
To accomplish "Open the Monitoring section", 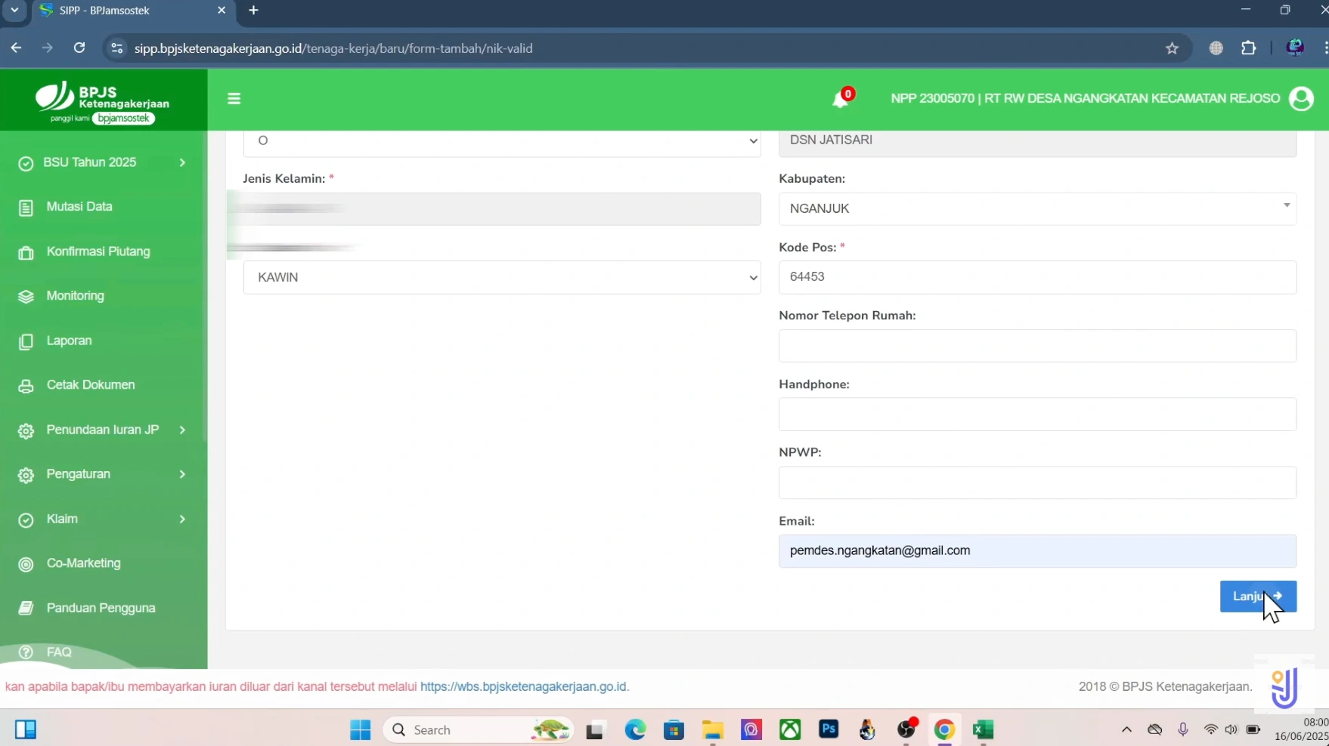I will click(74, 295).
